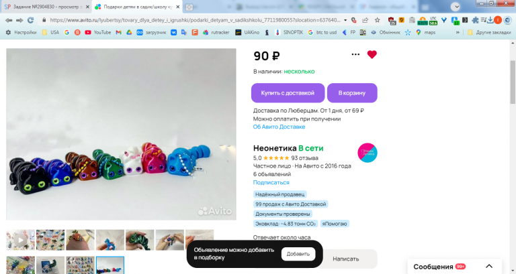
Task: Play the video thumbnail in gallery
Action: click(x=20, y=240)
